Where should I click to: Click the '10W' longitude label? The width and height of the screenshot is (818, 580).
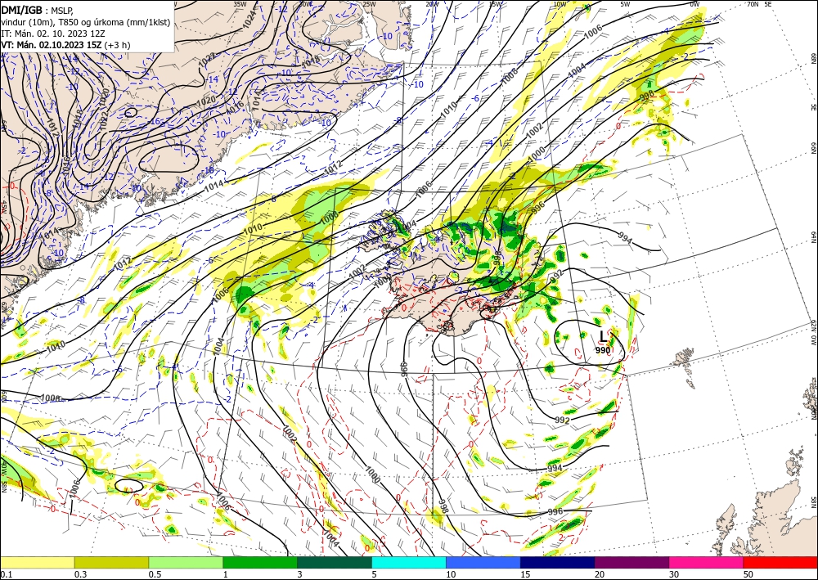pos(560,4)
